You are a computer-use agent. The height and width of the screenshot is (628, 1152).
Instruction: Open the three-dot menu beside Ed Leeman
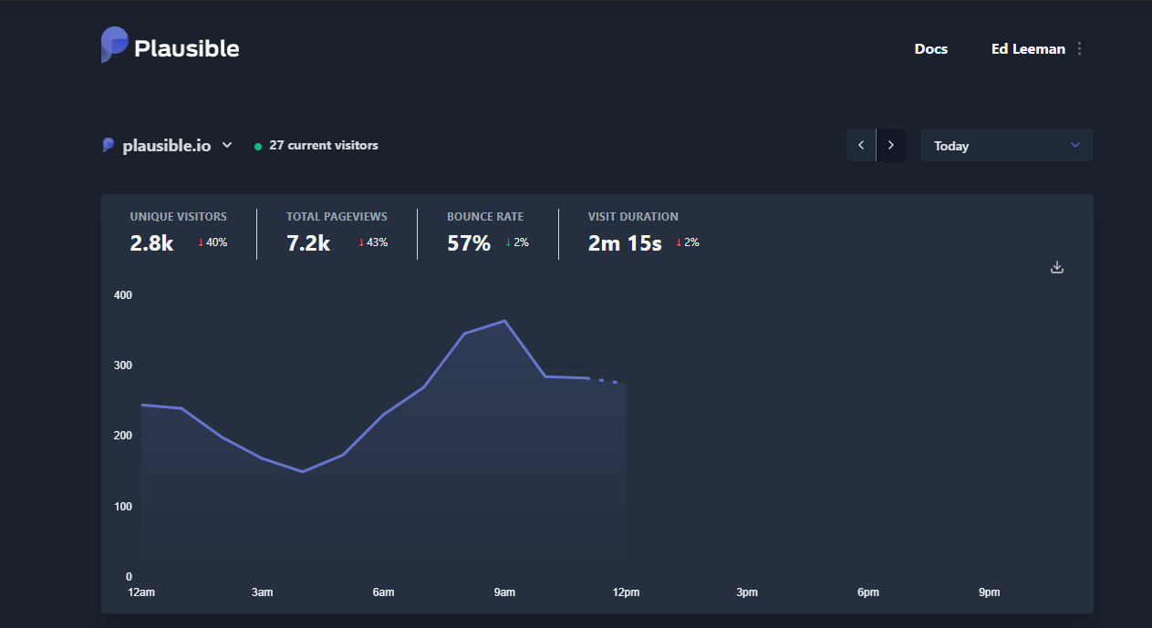click(x=1080, y=49)
